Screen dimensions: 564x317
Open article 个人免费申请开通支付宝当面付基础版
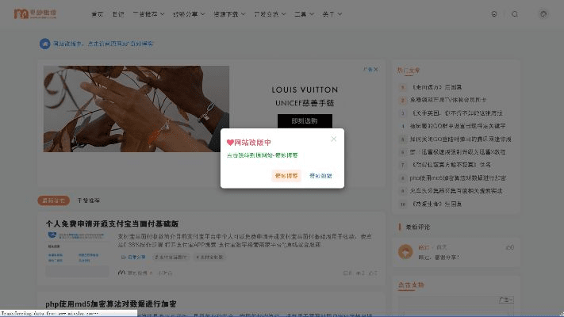click(x=112, y=224)
